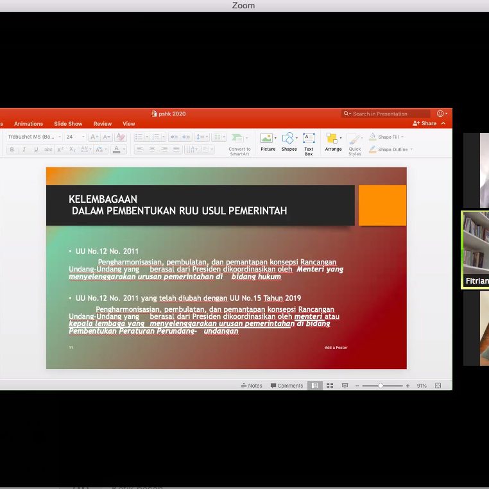This screenshot has height=489, width=489.
Task: Click the Arrange objects icon
Action: [x=332, y=141]
